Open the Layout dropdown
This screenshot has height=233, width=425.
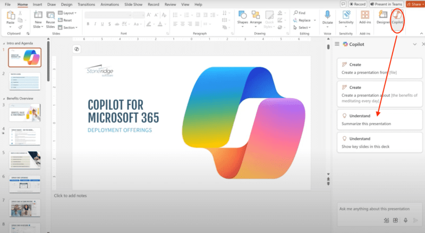[67, 13]
